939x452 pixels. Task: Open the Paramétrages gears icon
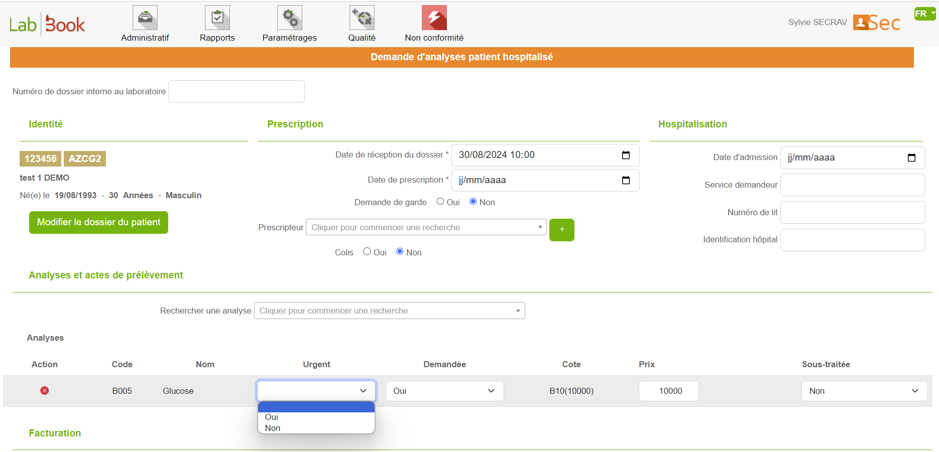289,18
